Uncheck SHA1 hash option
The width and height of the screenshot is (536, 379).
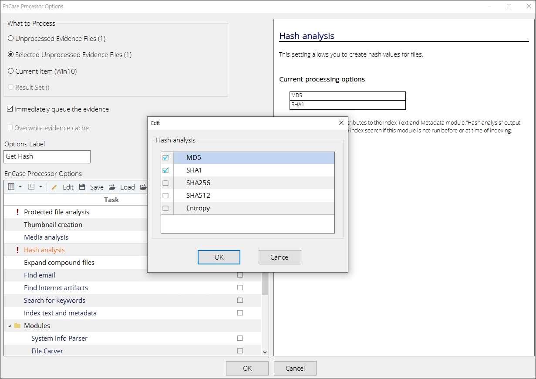pos(165,170)
